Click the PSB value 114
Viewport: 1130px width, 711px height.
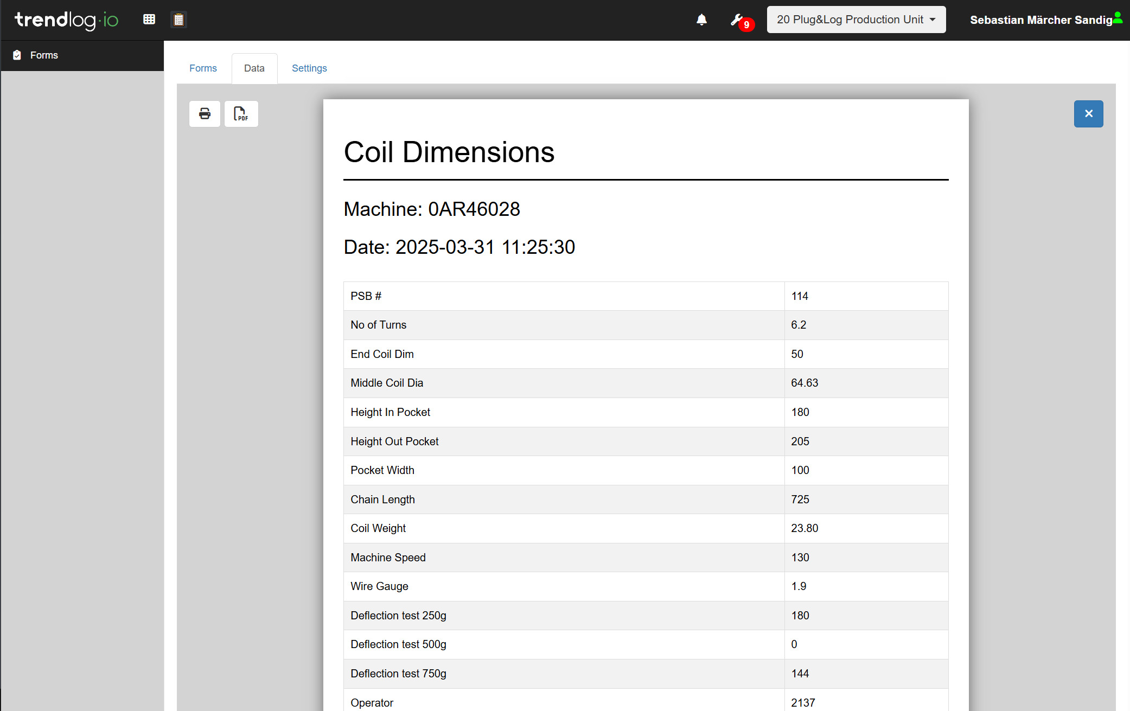click(800, 296)
